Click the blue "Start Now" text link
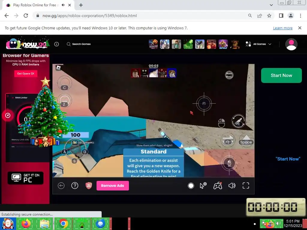Screen dimensions: 307x230 coord(288,159)
